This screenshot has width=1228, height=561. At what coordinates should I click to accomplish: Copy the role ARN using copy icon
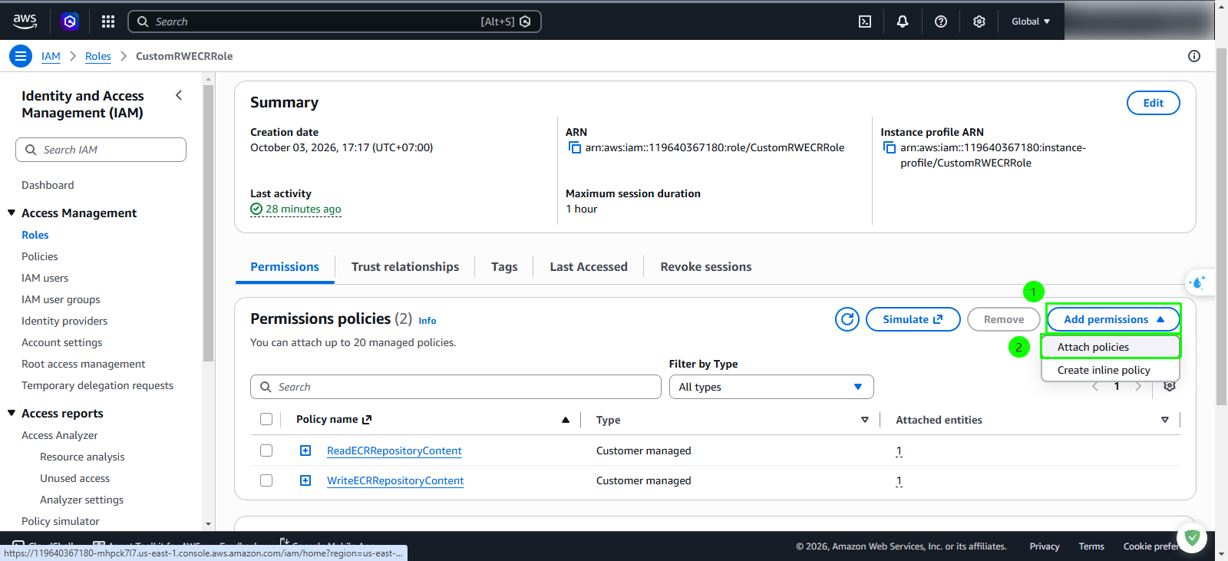coord(574,147)
